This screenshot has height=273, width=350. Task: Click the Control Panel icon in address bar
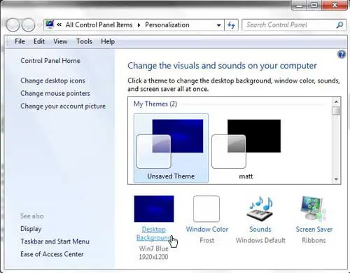[x=50, y=24]
